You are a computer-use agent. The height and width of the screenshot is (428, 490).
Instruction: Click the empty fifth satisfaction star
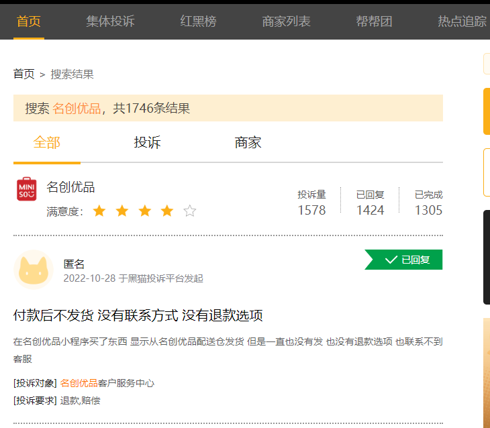coord(190,211)
